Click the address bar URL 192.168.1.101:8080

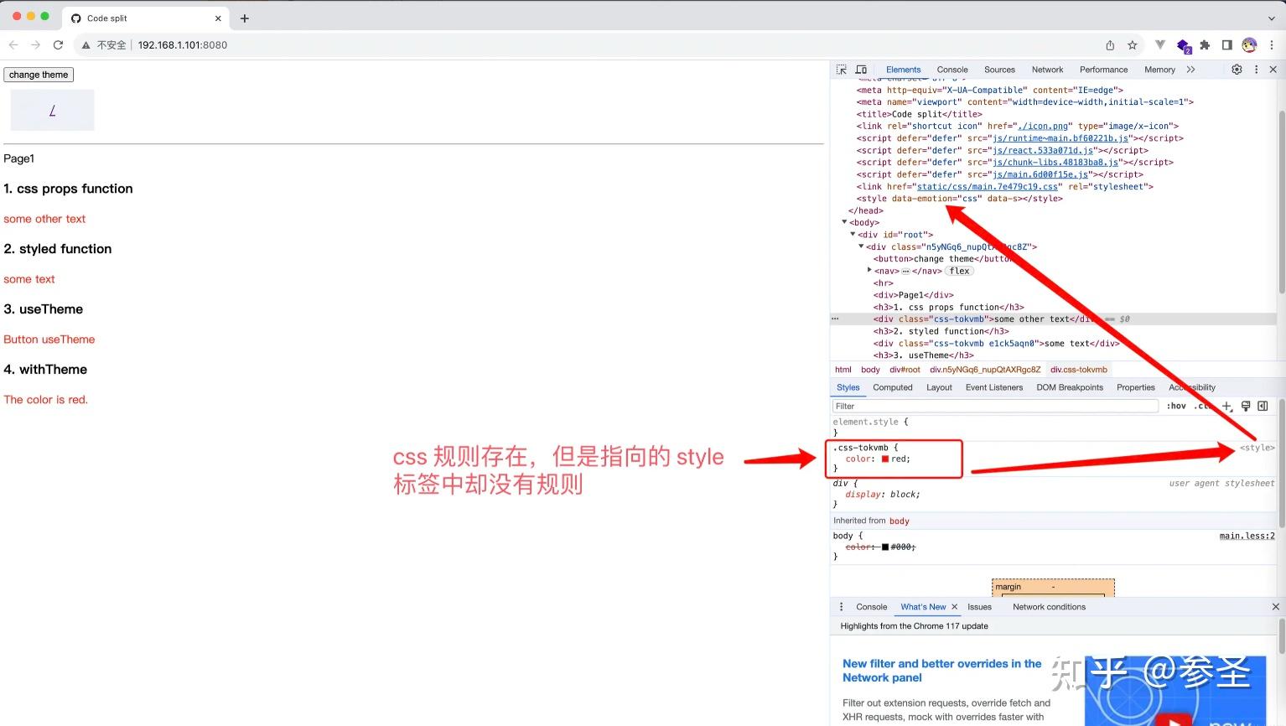pos(183,45)
